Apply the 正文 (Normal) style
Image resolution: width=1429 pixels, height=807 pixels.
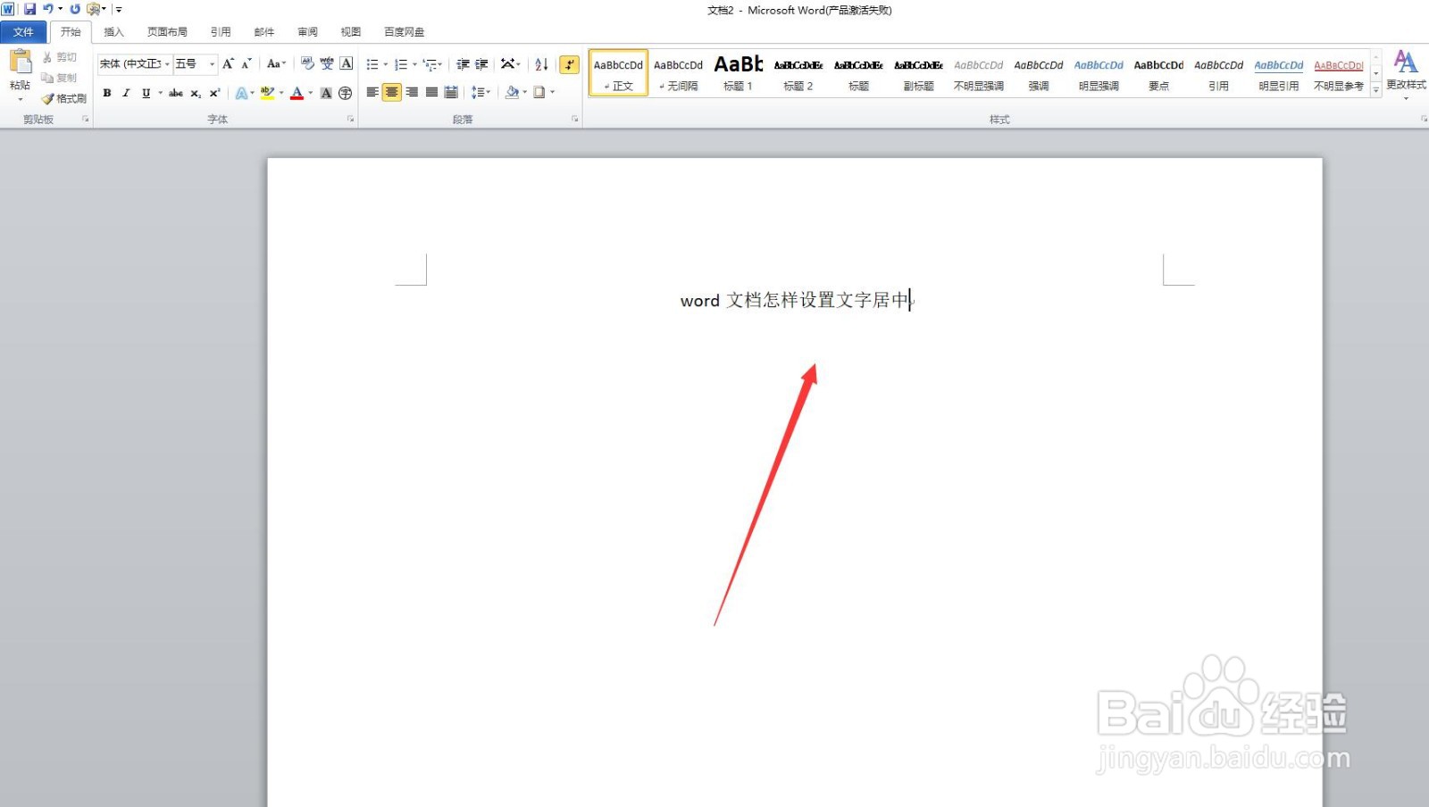click(x=618, y=73)
